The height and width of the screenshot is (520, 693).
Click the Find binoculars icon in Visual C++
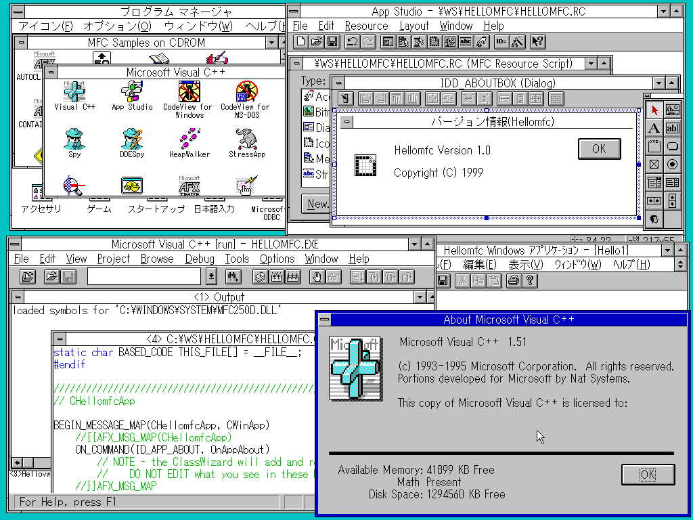click(x=233, y=277)
